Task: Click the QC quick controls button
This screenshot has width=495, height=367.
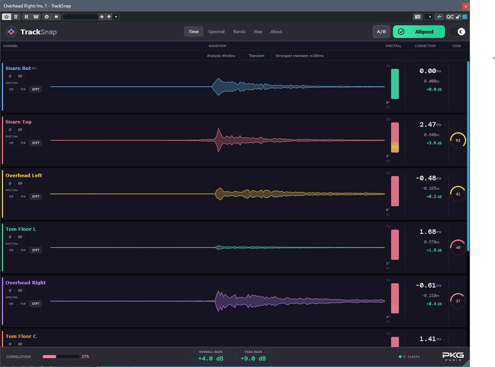Action: [x=450, y=17]
